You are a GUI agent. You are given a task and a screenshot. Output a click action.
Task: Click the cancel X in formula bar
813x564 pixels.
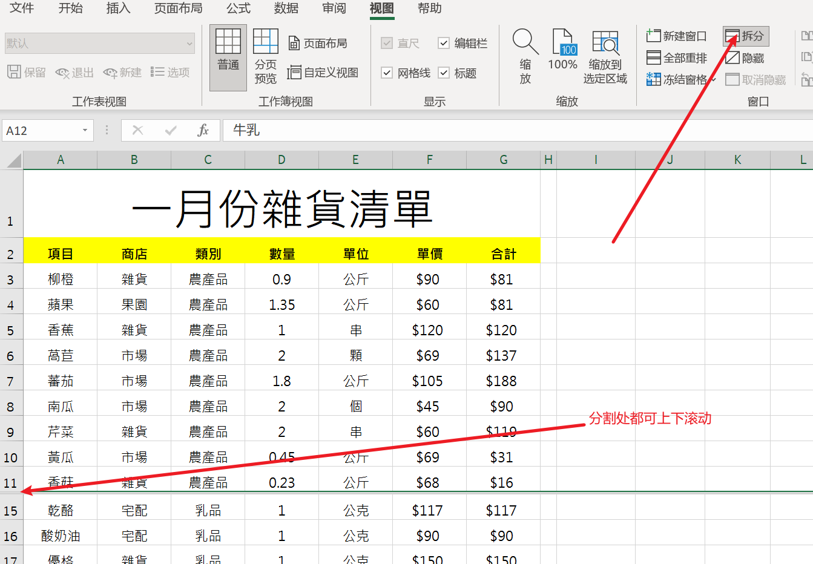[x=137, y=130]
